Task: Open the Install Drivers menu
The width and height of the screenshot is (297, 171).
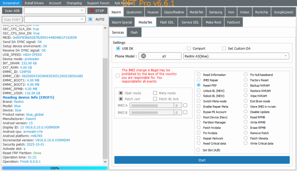Action: tap(34, 3)
